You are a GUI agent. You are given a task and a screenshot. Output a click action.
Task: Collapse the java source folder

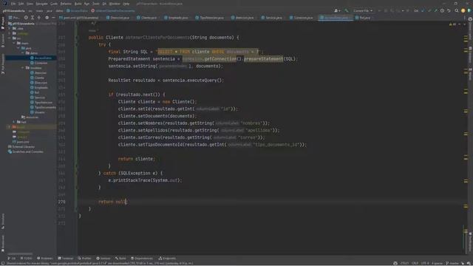tap(18, 48)
